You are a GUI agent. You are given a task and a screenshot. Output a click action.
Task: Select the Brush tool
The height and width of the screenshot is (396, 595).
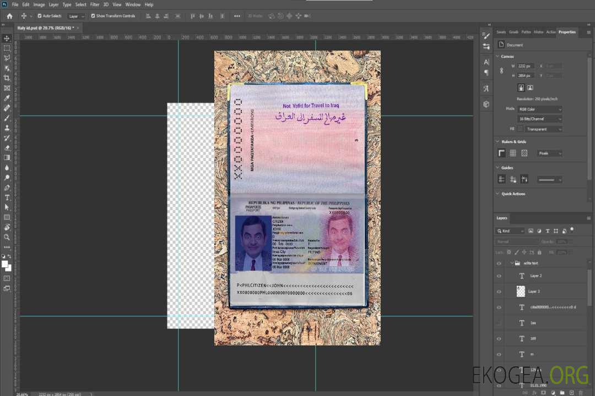7,118
